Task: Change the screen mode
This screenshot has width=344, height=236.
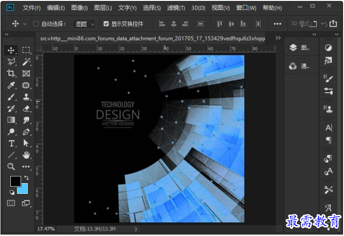Action: coord(26,203)
